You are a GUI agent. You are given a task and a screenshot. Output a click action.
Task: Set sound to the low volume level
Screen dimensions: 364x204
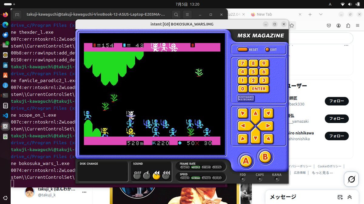[147, 175]
